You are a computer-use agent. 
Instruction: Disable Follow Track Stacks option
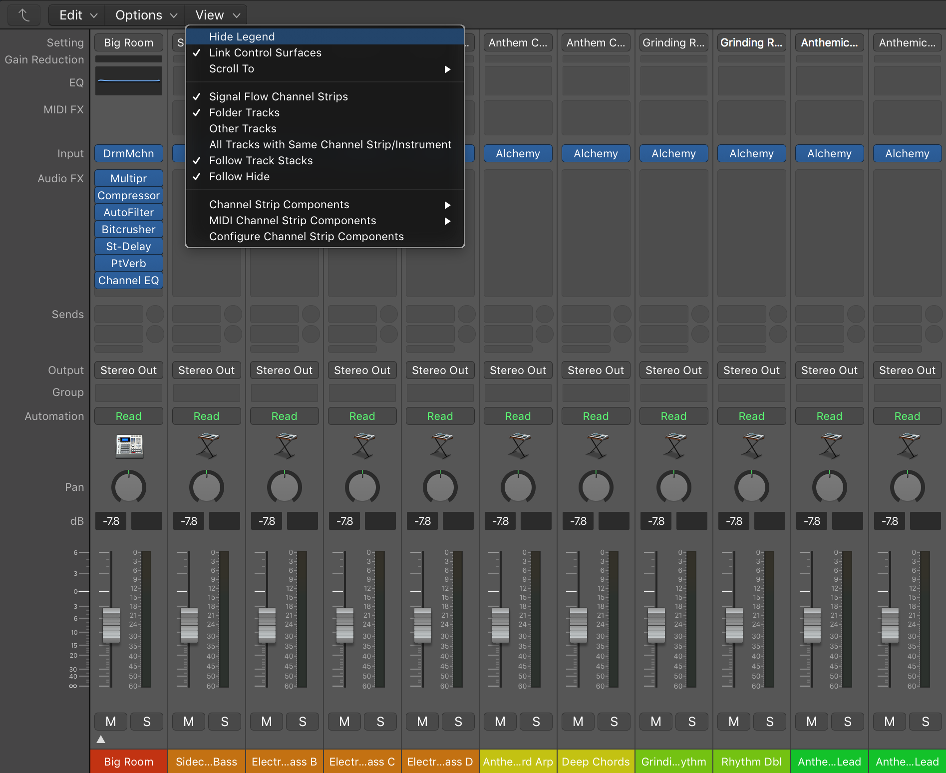[x=261, y=160]
